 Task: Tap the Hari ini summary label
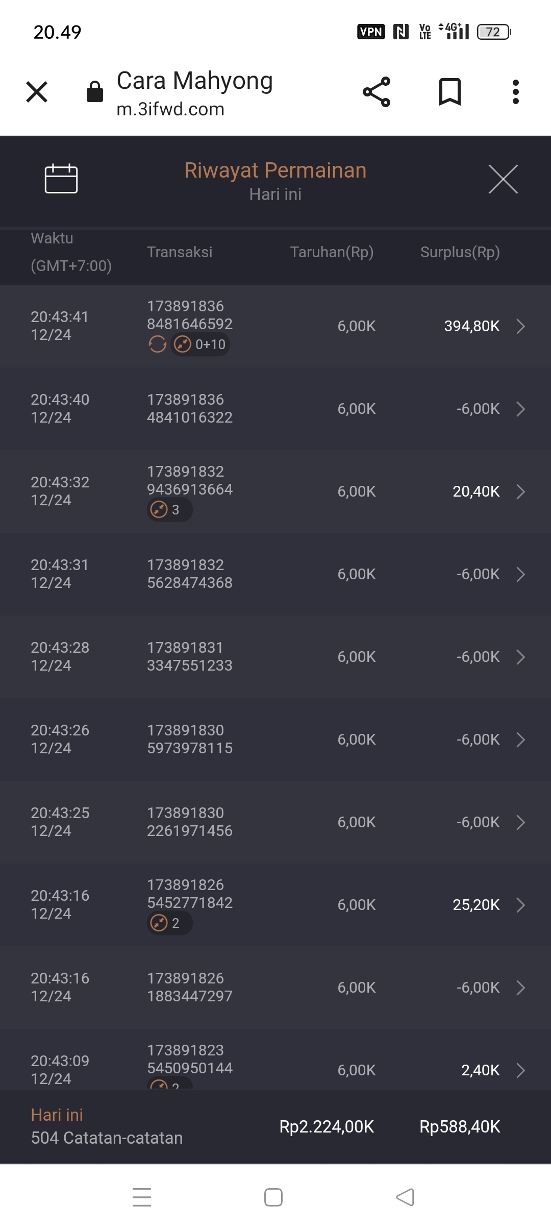click(x=57, y=1115)
